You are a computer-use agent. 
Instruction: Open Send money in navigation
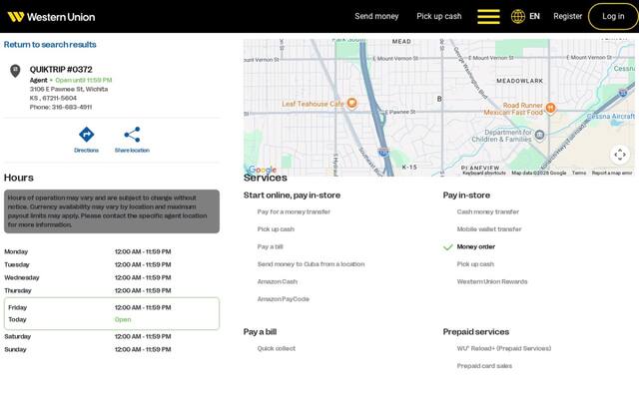(376, 16)
